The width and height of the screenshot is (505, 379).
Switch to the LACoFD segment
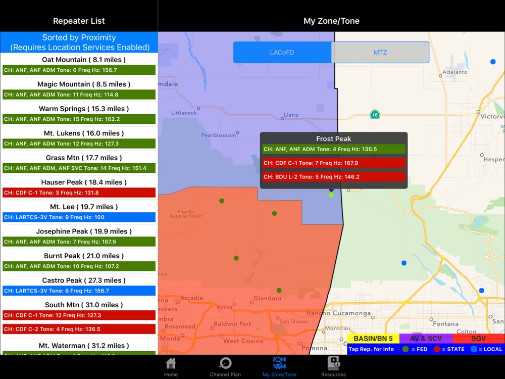(x=282, y=53)
